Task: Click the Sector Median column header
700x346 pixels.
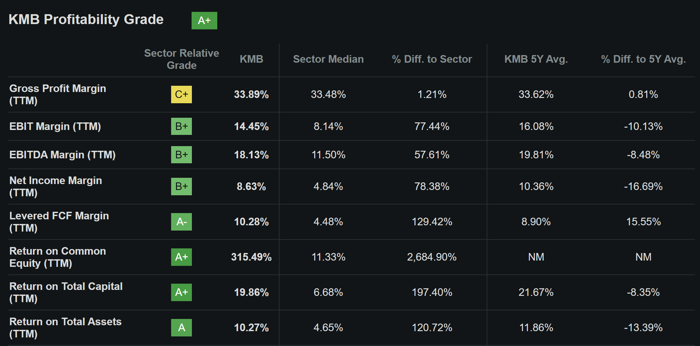Action: point(328,59)
